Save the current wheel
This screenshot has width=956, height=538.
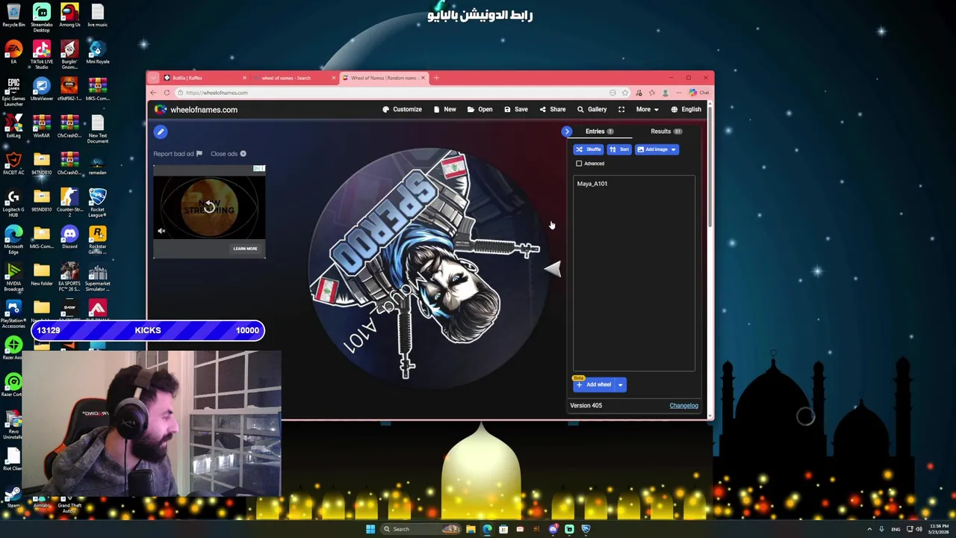click(x=515, y=109)
